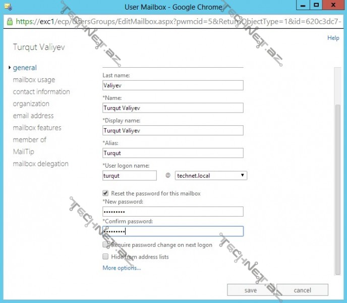Click the cancel button
The height and width of the screenshot is (303, 347).
tap(302, 290)
